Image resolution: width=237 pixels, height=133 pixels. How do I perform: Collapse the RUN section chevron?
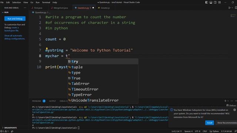(x=3, y=12)
